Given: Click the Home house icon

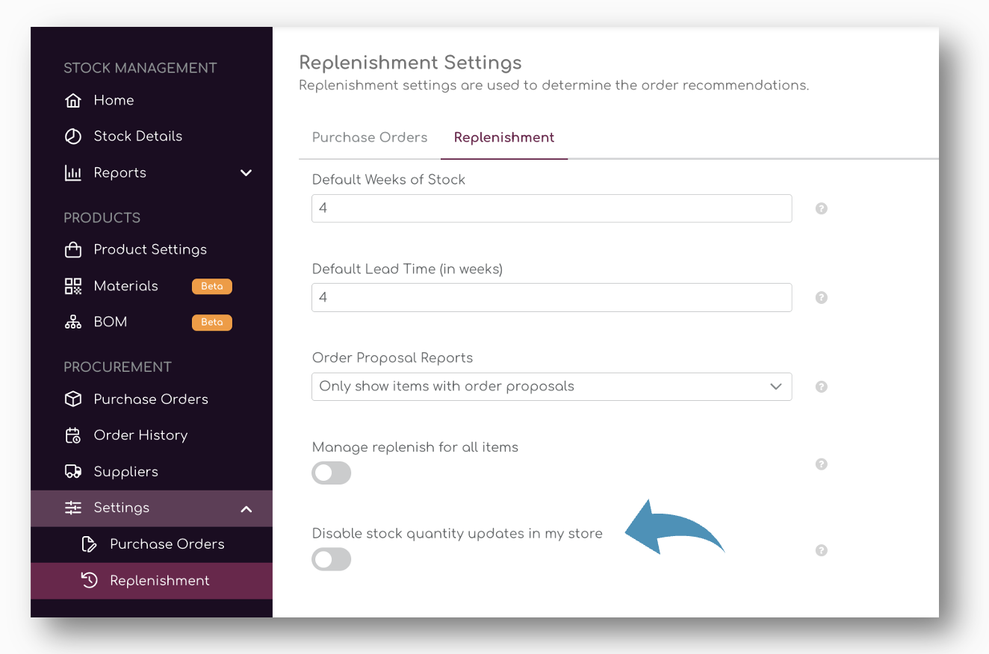Looking at the screenshot, I should coord(73,101).
